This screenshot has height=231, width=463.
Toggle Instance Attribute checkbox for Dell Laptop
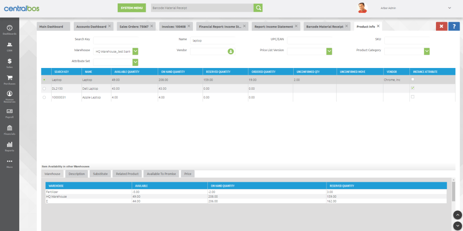(x=413, y=88)
